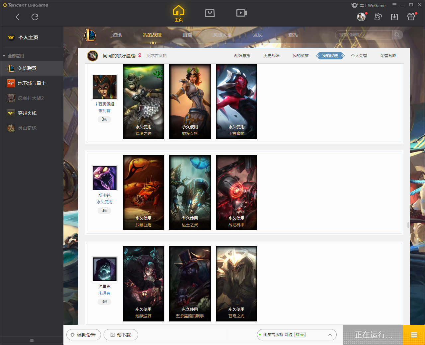This screenshot has width=425, height=345.
Task: Select 灵山奇缘 in the sidebar
Action: click(32, 128)
